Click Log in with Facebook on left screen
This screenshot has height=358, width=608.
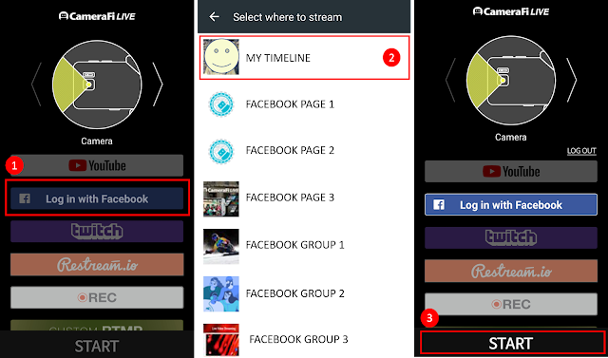(x=97, y=198)
